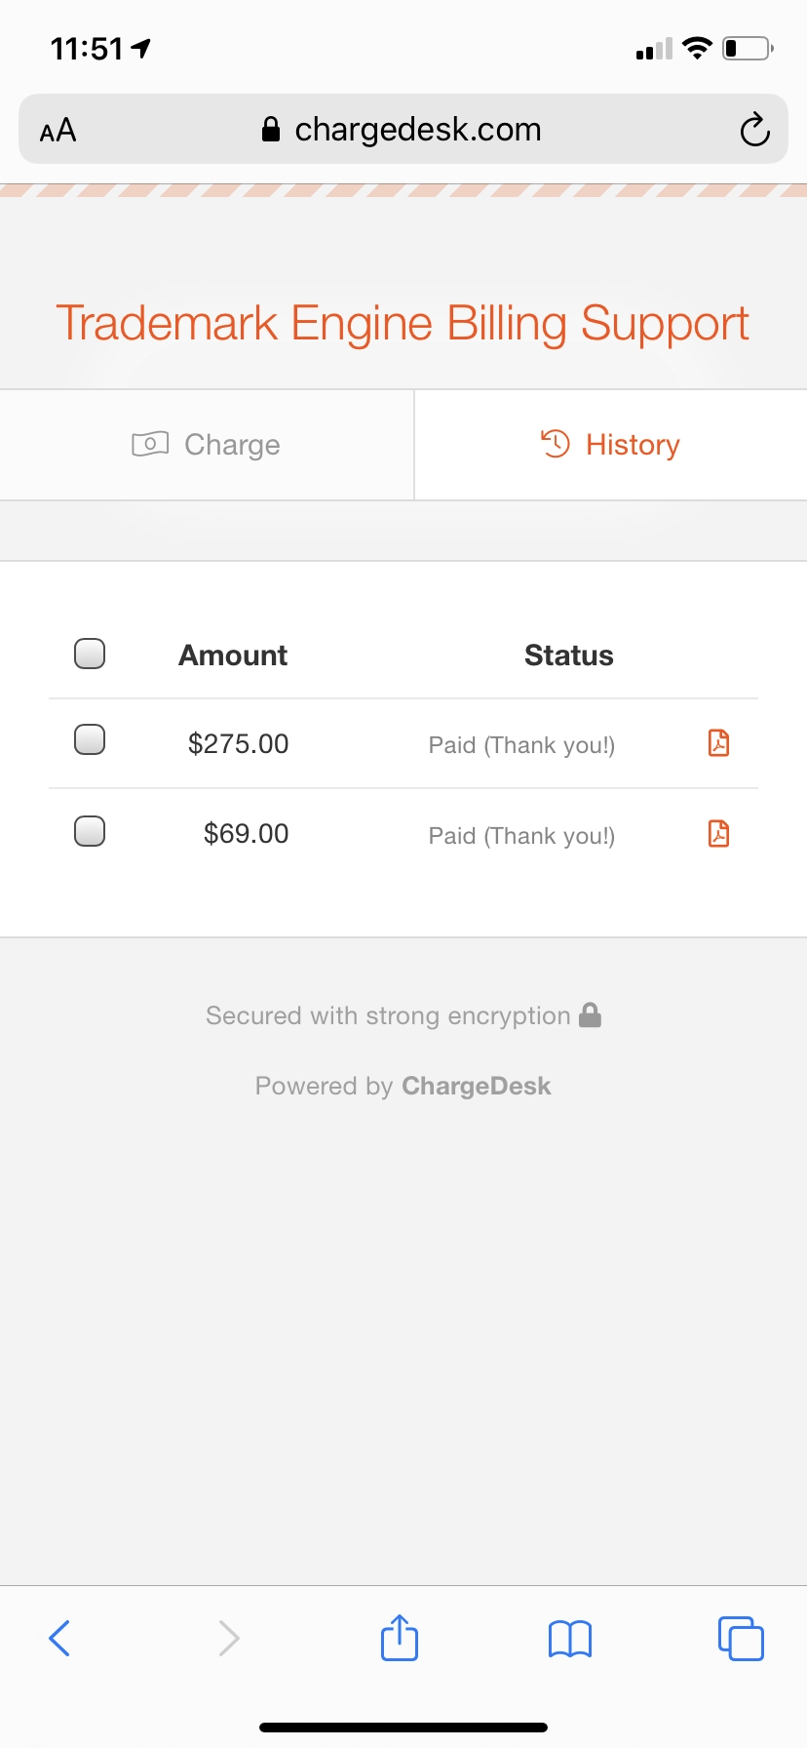Open the History tab
Screen dimensions: 807x1748
[x=611, y=445]
